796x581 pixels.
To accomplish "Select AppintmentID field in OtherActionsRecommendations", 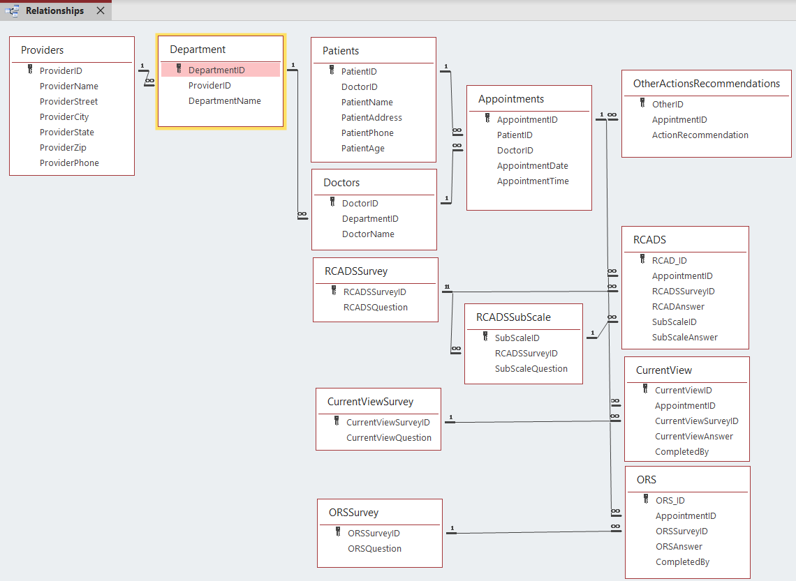I will click(x=679, y=120).
